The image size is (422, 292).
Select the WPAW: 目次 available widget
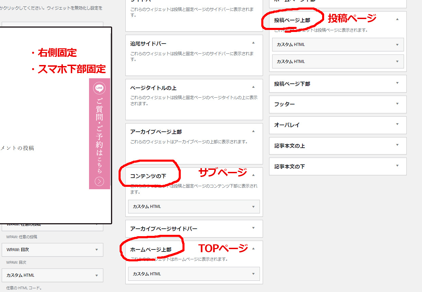coord(52,250)
